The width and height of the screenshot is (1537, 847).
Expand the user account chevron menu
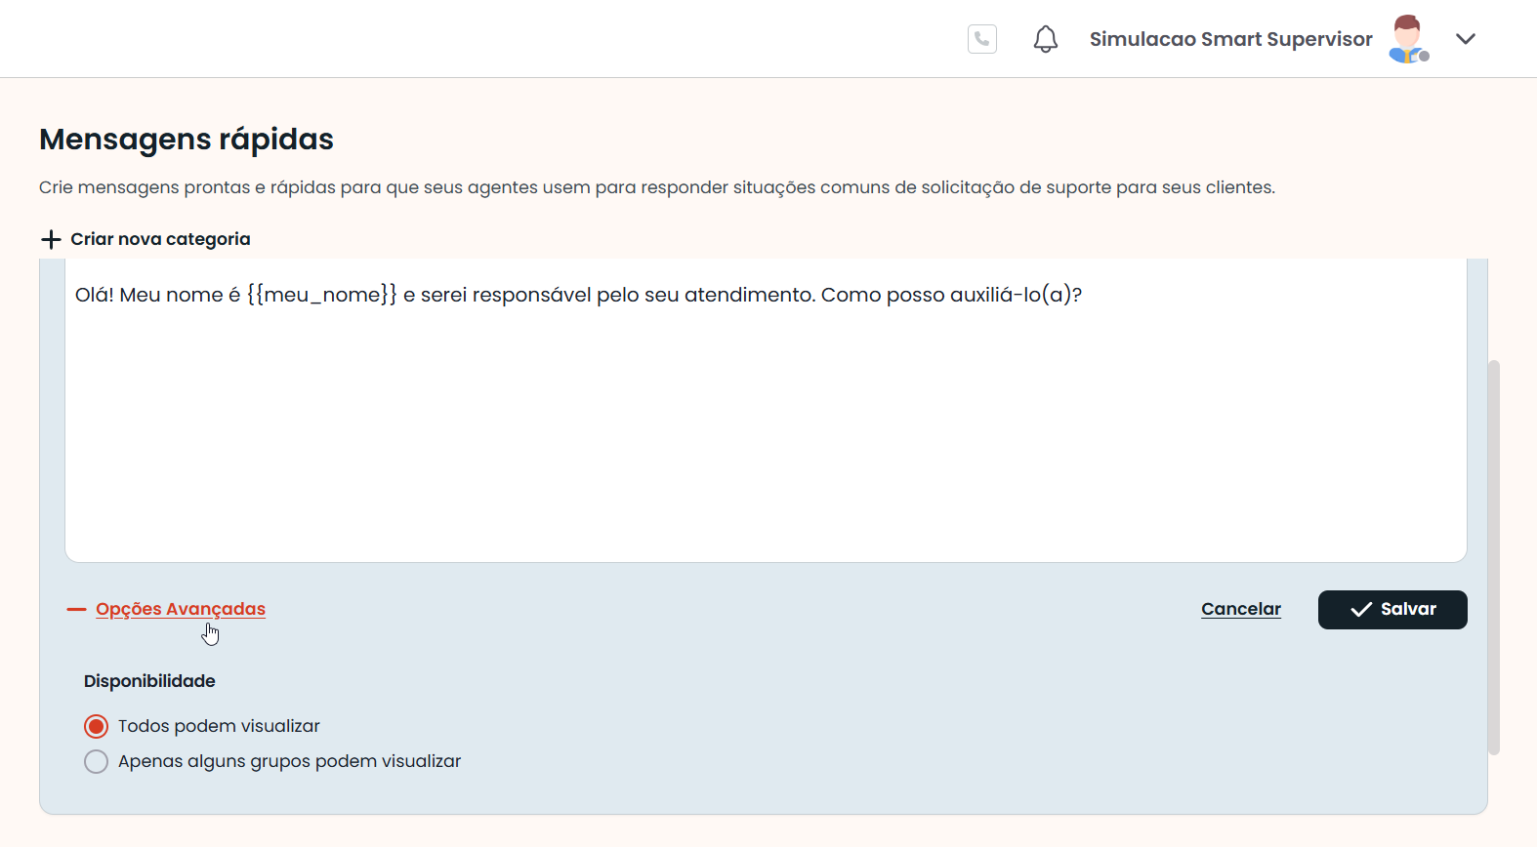coord(1465,39)
